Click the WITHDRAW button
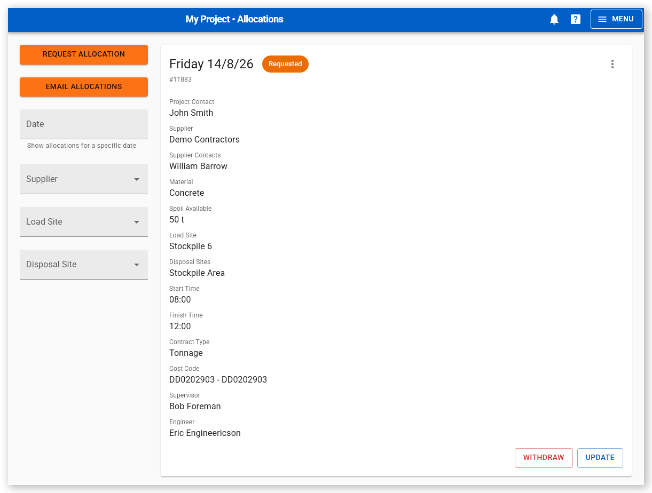The height and width of the screenshot is (493, 652). [544, 458]
